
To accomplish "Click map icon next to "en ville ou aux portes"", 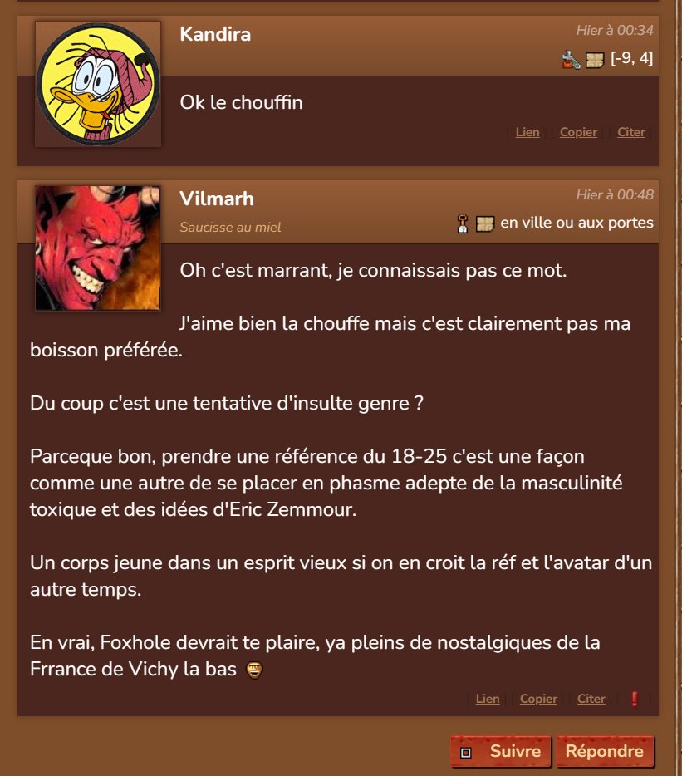I will click(484, 224).
